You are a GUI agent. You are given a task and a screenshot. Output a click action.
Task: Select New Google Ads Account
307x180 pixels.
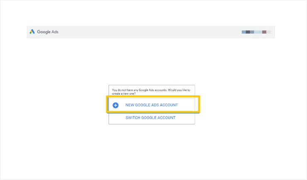click(x=151, y=105)
